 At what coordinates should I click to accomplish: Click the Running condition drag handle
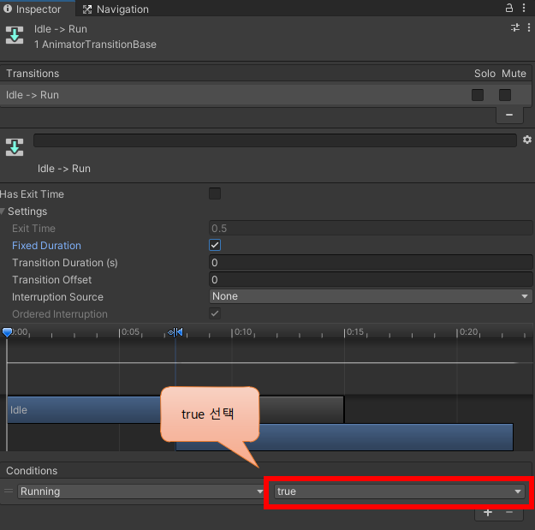(9, 491)
